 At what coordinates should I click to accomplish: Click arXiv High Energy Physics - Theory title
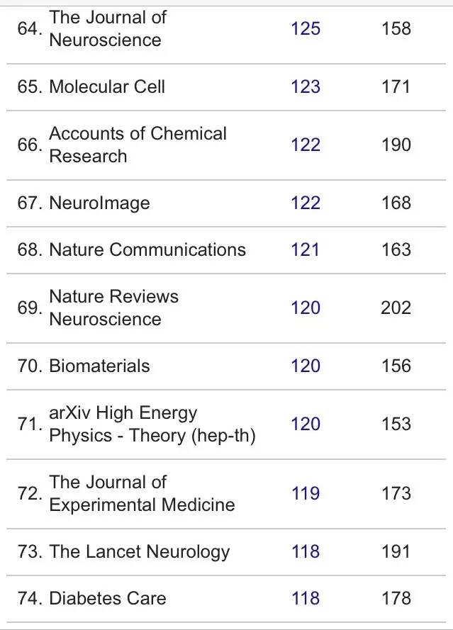point(152,424)
